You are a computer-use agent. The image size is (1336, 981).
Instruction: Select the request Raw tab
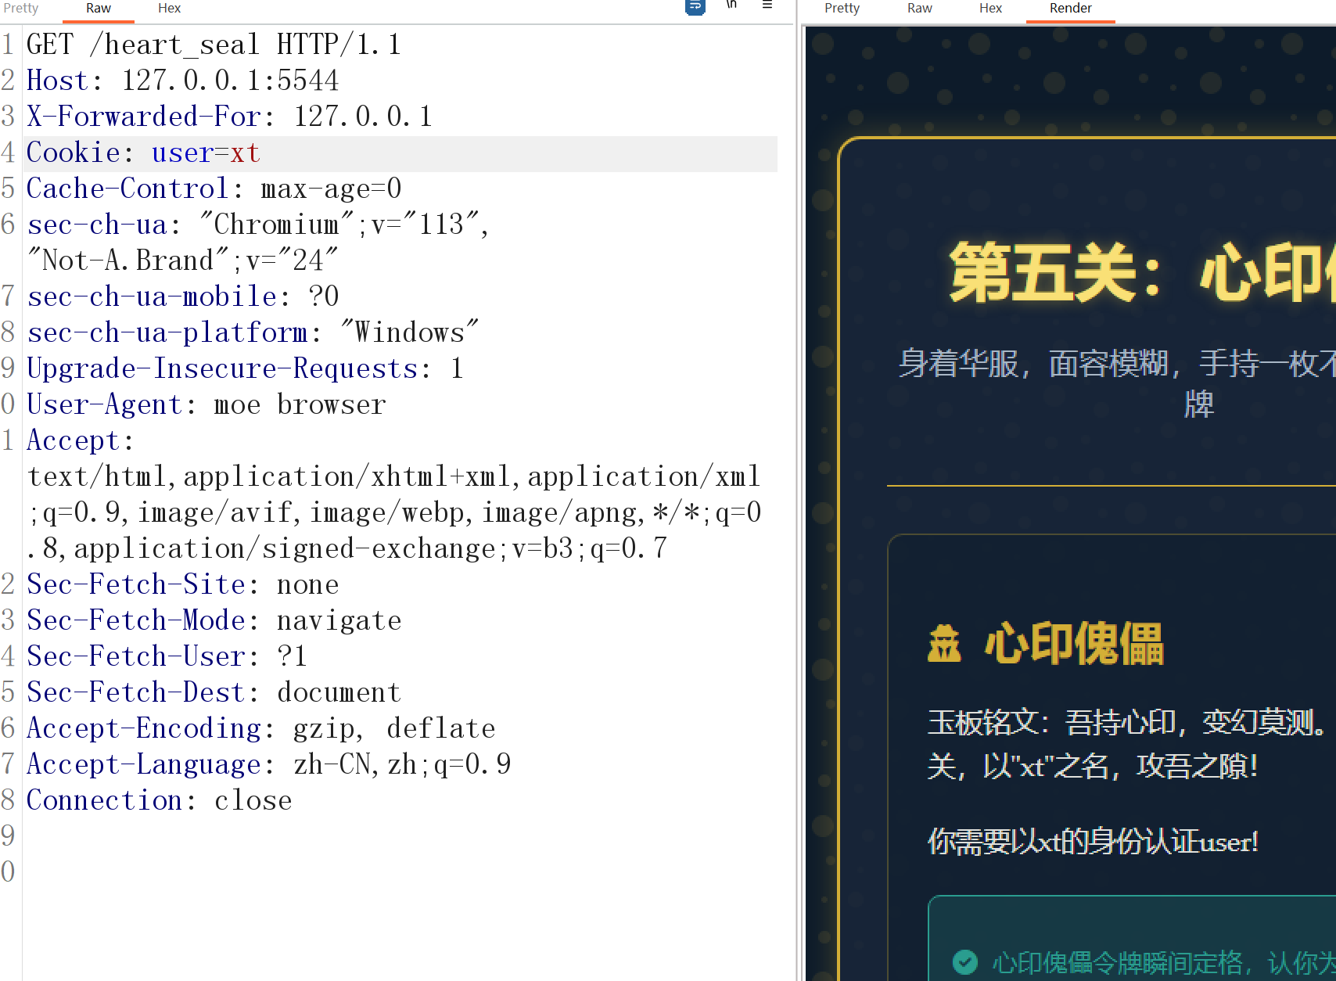pos(99,9)
